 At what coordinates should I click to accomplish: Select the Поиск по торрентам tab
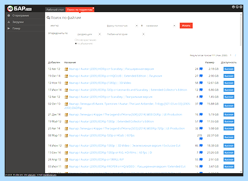pyautogui.click(x=80, y=10)
